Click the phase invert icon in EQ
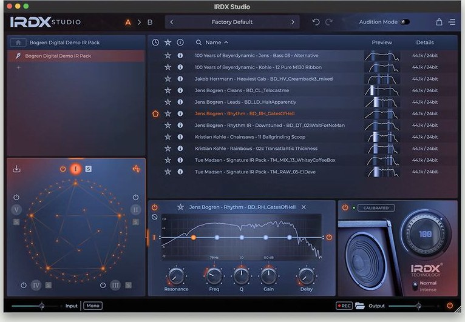The width and height of the screenshot is (465, 322). click(155, 217)
